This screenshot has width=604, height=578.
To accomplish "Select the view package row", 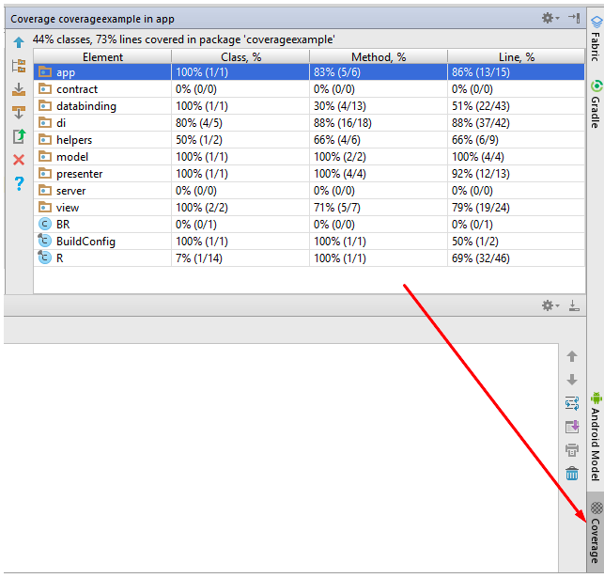I will point(309,208).
